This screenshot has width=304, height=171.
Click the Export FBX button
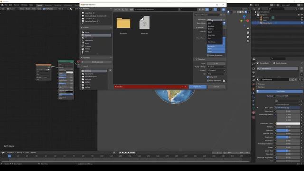(x=198, y=87)
